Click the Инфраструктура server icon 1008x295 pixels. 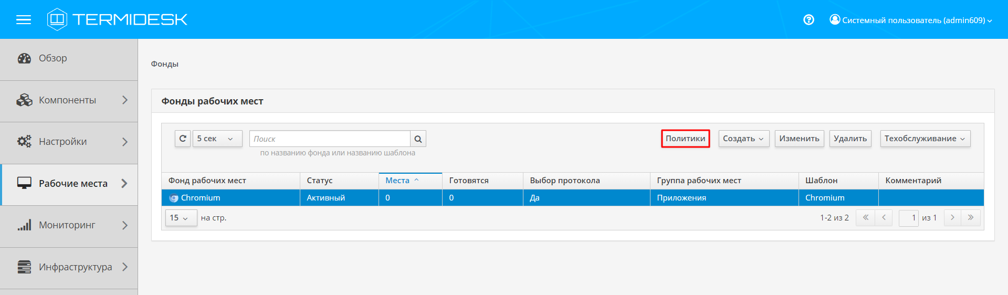tap(24, 267)
